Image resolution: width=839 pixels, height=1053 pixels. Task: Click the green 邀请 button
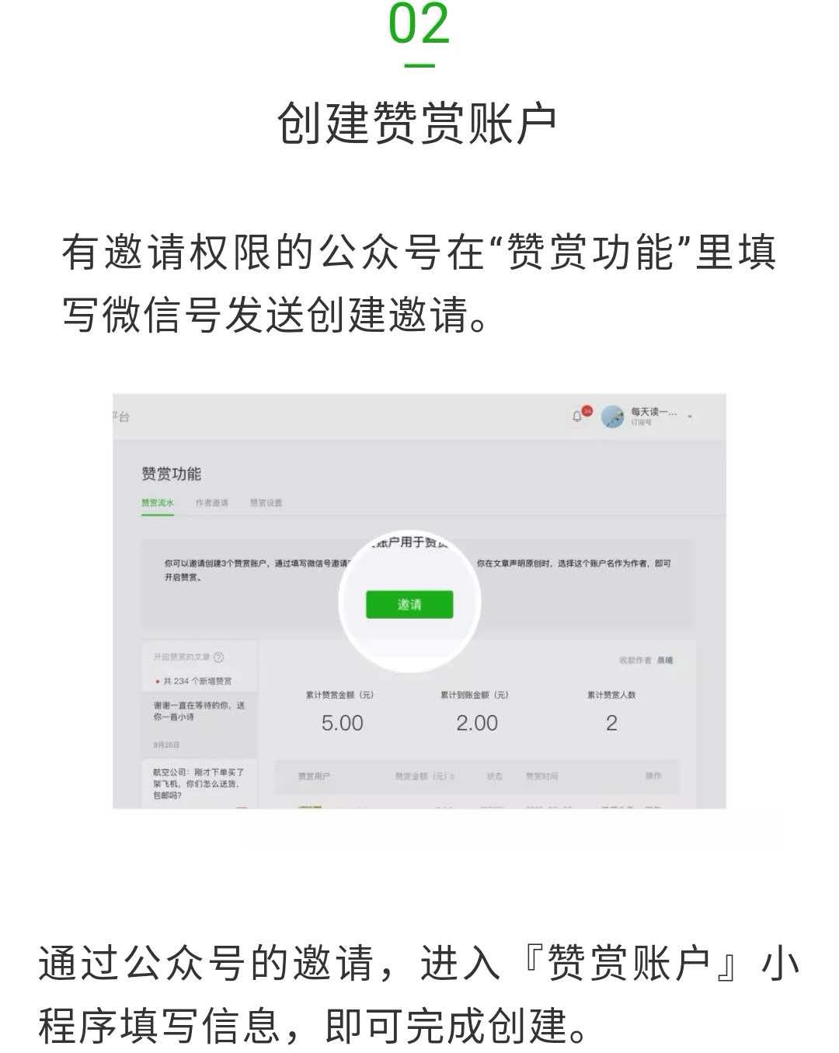click(409, 605)
